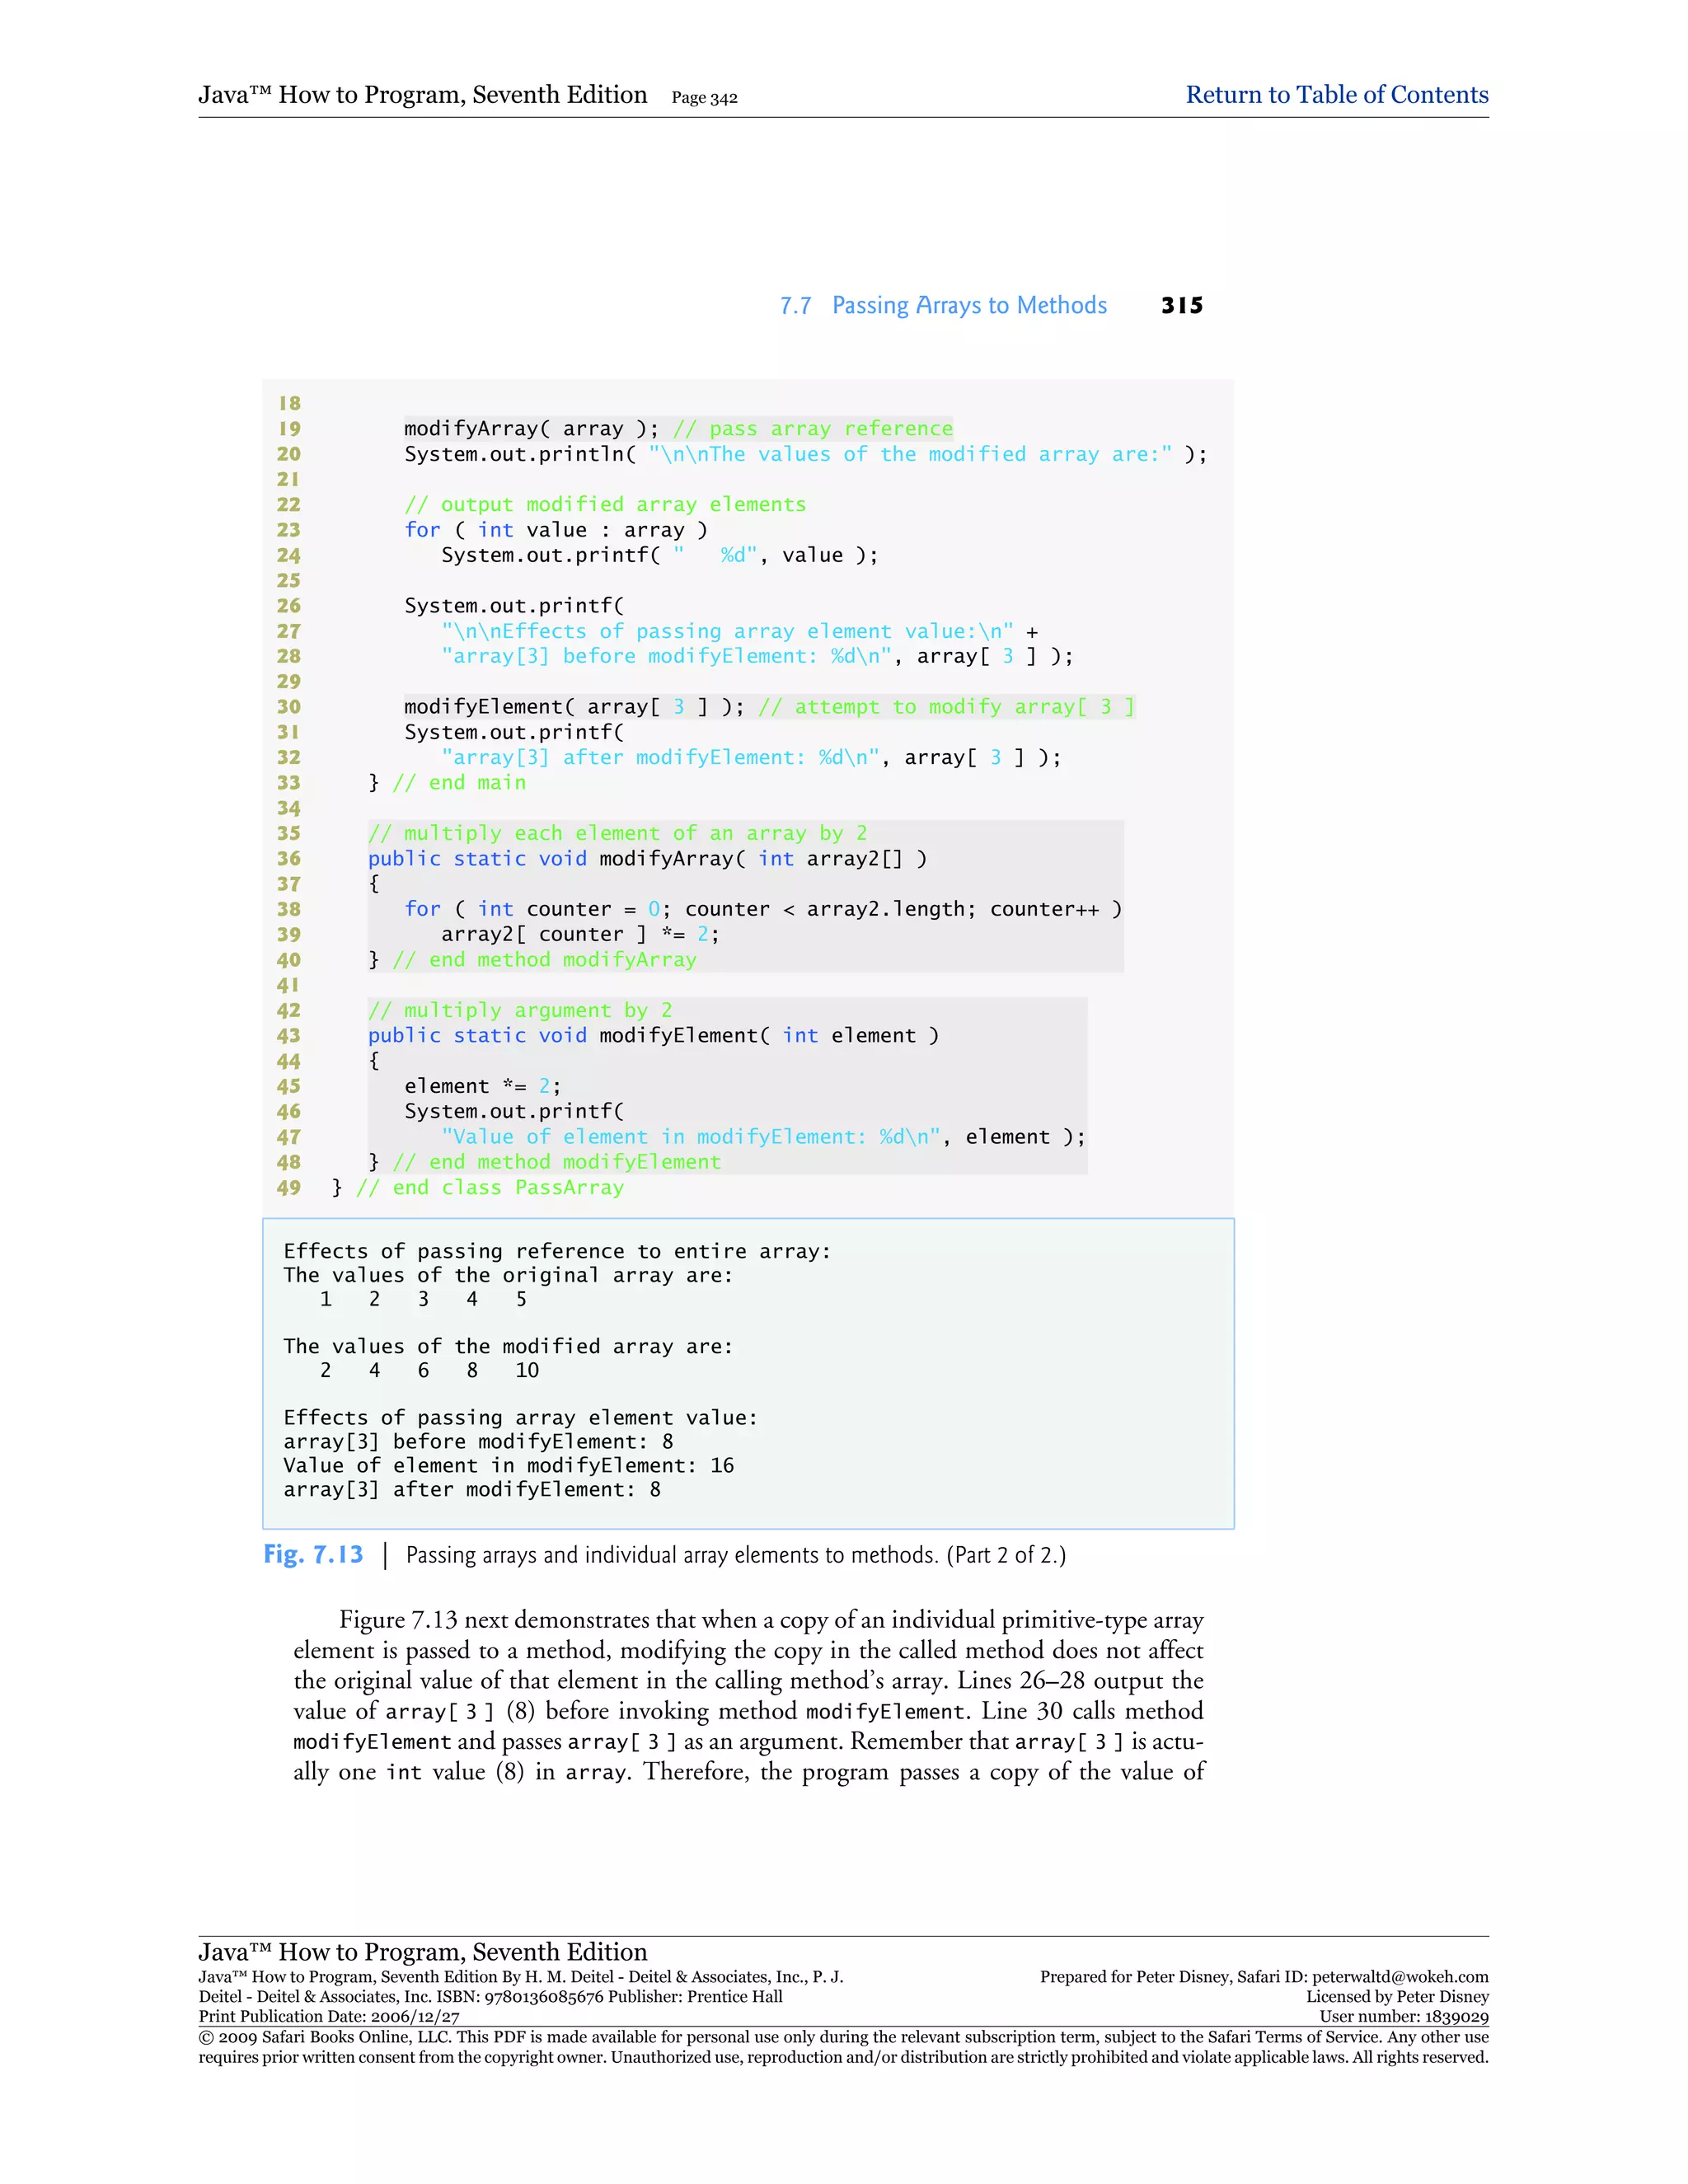This screenshot has height=2184, width=1688.
Task: Click the Fig. 7.13 caption label
Action: 313,1554
